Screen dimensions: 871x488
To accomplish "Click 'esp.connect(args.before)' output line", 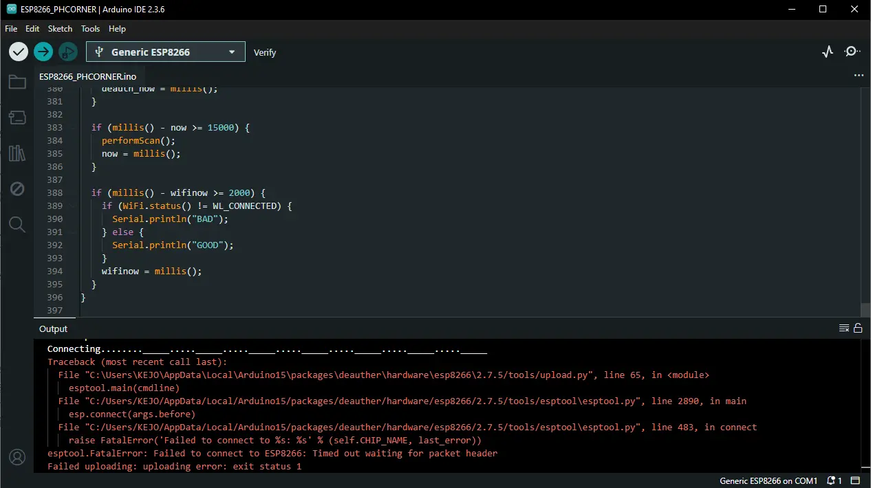I will click(x=132, y=414).
